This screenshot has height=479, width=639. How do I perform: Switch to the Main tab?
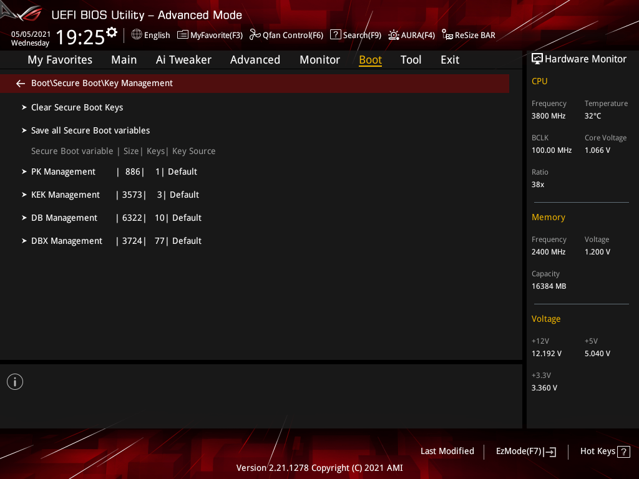[x=124, y=60]
